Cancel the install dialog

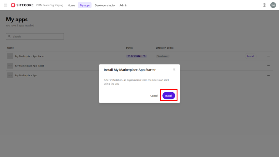[x=154, y=96]
